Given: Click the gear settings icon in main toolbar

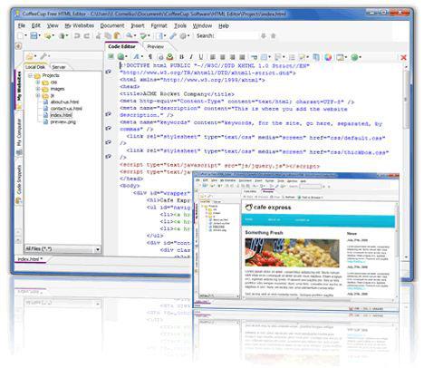Looking at the screenshot, I should tap(183, 36).
